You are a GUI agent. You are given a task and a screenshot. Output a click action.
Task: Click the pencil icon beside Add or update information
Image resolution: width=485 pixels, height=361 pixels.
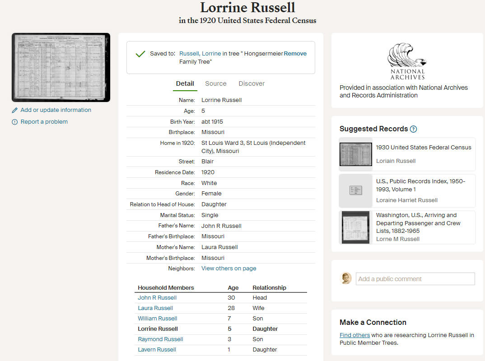click(x=14, y=111)
